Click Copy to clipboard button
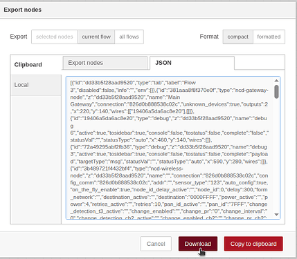The height and width of the screenshot is (259, 297). 253,244
